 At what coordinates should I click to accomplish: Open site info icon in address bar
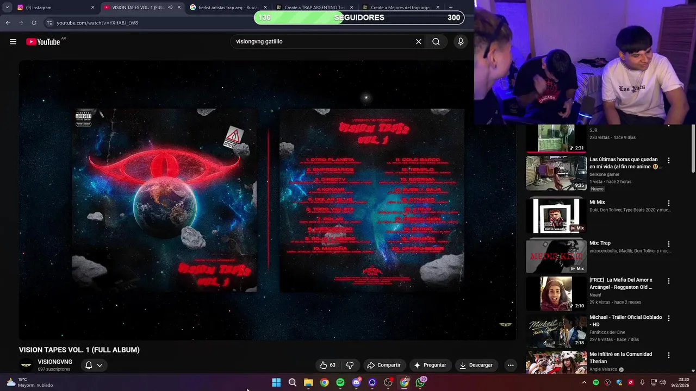click(49, 23)
